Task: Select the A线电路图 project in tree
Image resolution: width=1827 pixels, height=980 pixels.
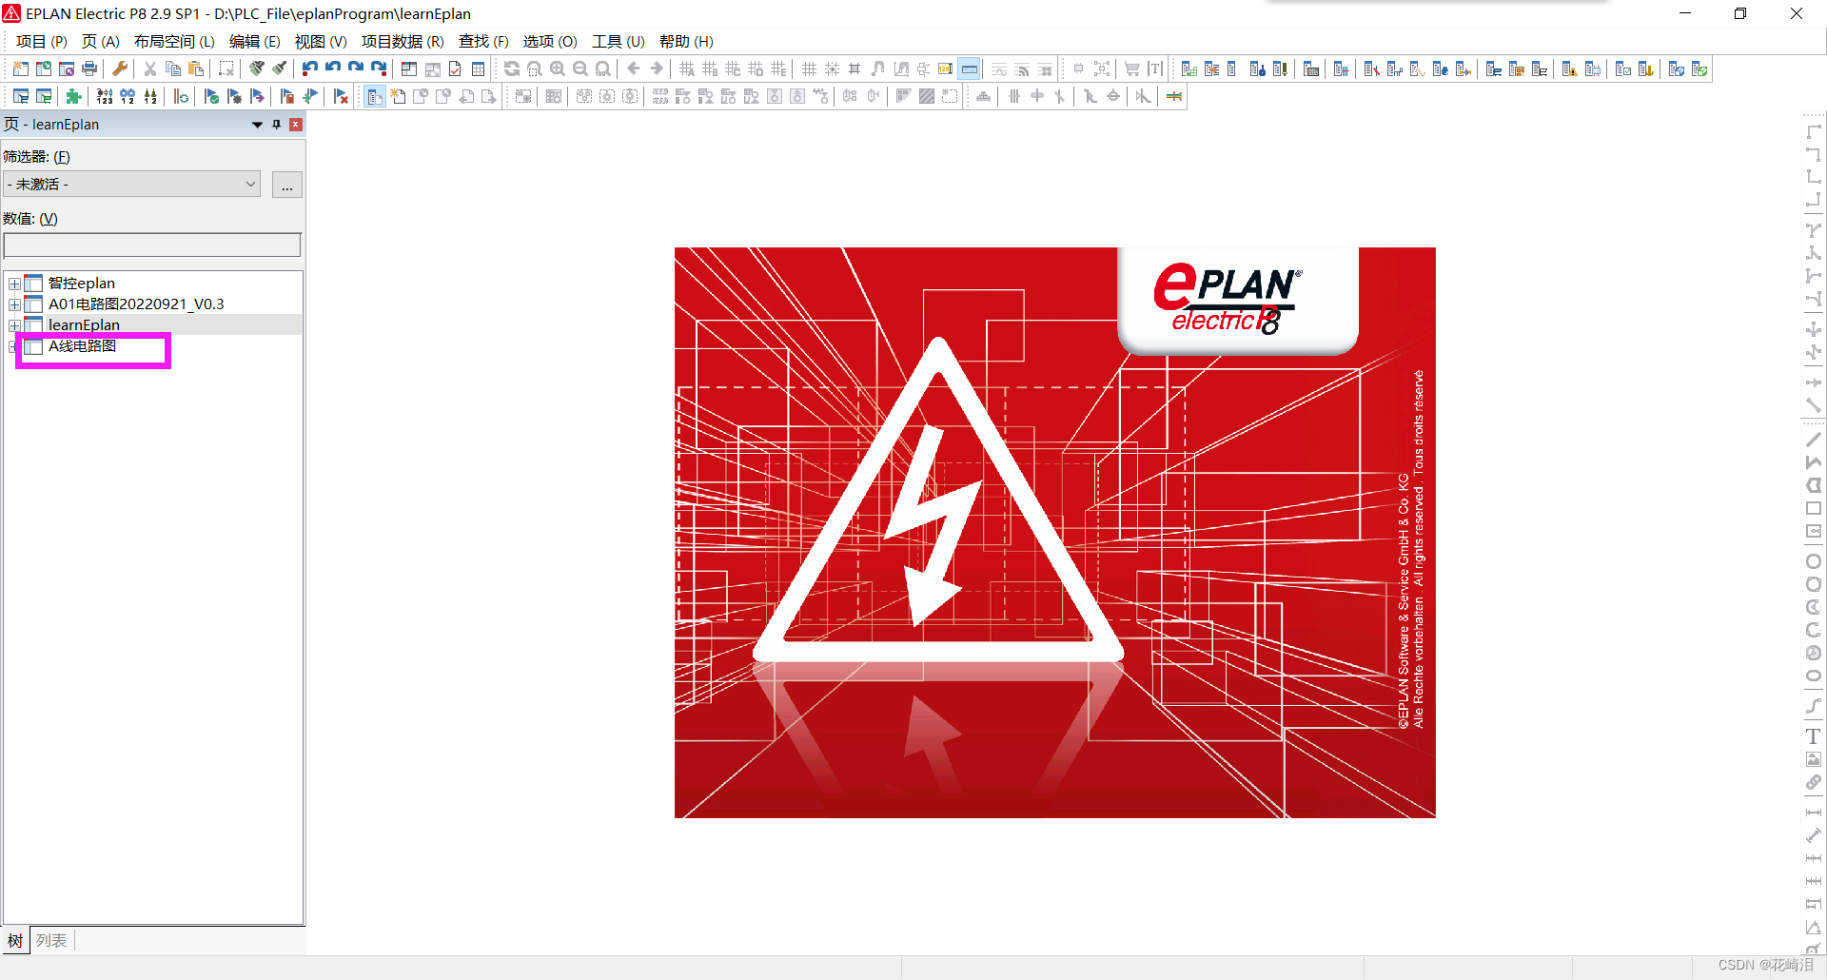Action: (83, 346)
